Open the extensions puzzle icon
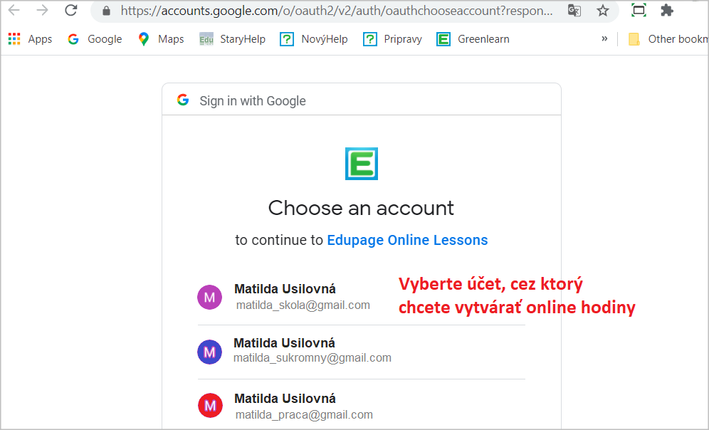 click(666, 11)
